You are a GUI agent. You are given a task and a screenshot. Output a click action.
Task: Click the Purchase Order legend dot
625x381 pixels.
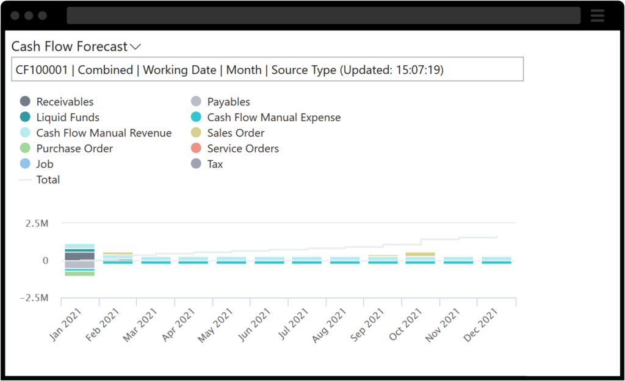pos(25,148)
